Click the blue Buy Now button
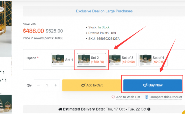Image resolution: width=185 pixels, height=114 pixels. pos(153,85)
